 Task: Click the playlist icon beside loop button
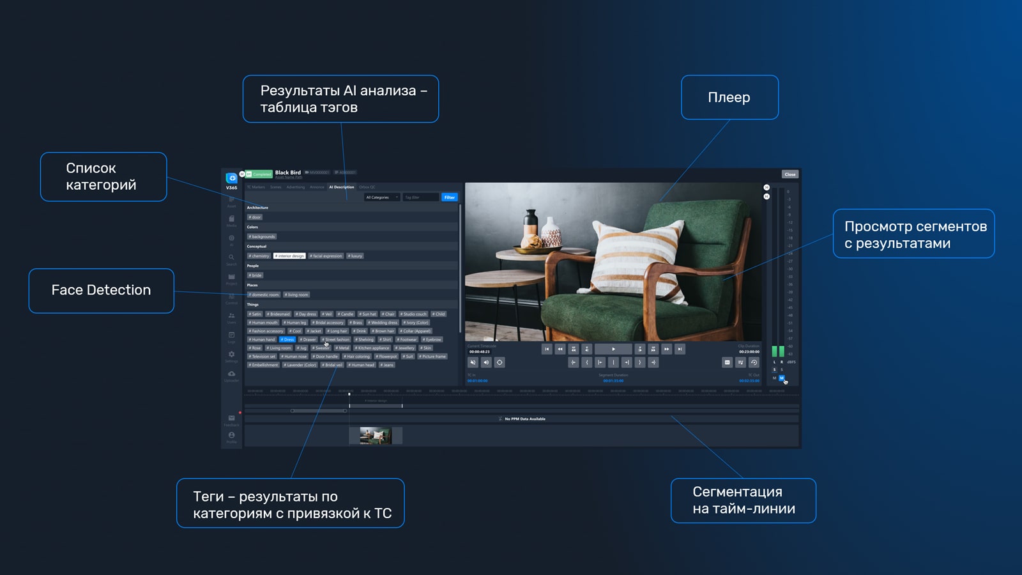[740, 362]
